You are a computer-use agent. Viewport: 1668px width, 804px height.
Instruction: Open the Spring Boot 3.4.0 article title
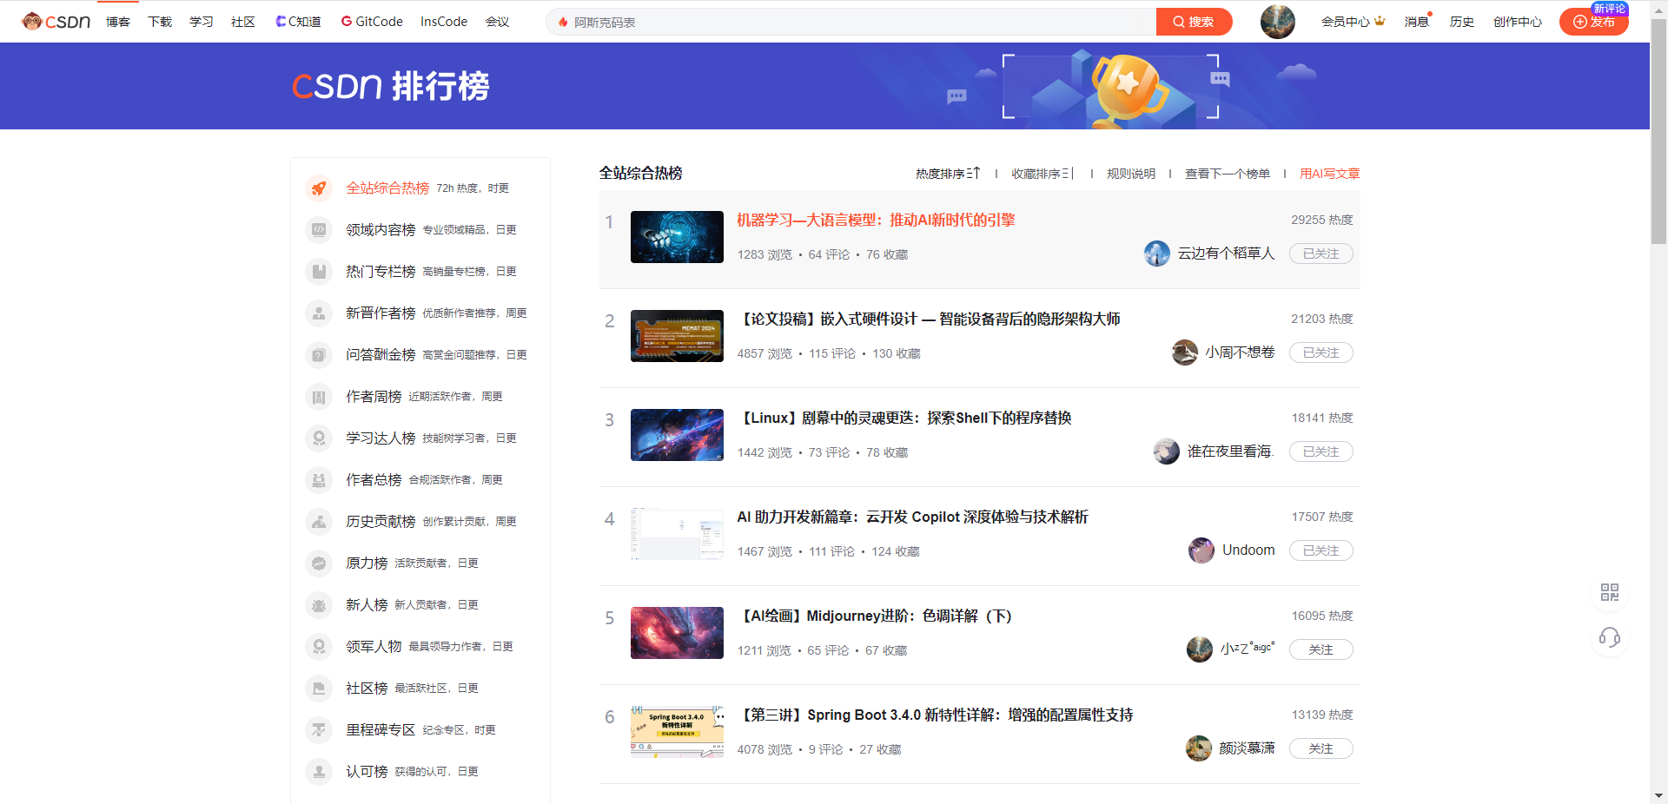[935, 715]
